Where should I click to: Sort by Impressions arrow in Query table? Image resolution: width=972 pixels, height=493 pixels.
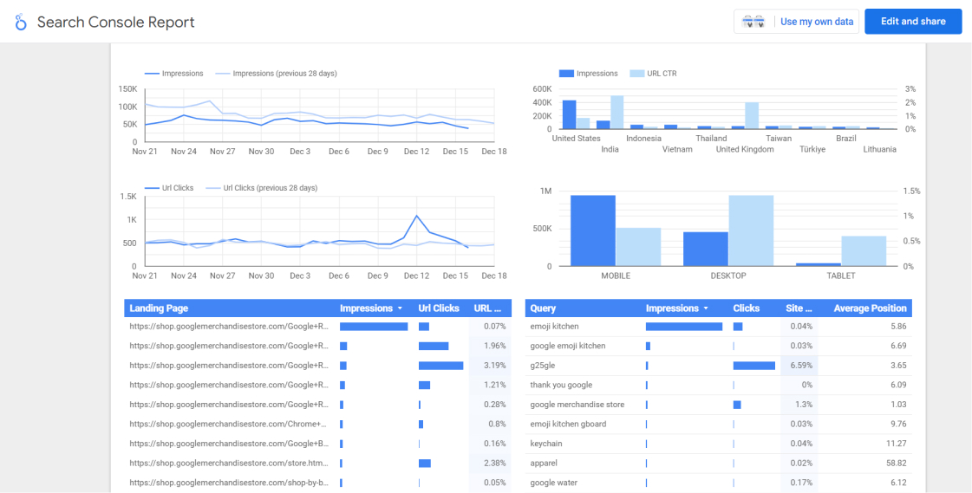(706, 308)
